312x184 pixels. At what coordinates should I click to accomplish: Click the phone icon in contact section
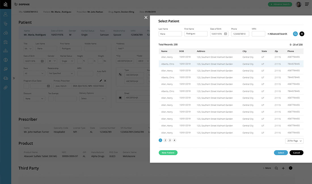pyautogui.click(x=120, y=74)
